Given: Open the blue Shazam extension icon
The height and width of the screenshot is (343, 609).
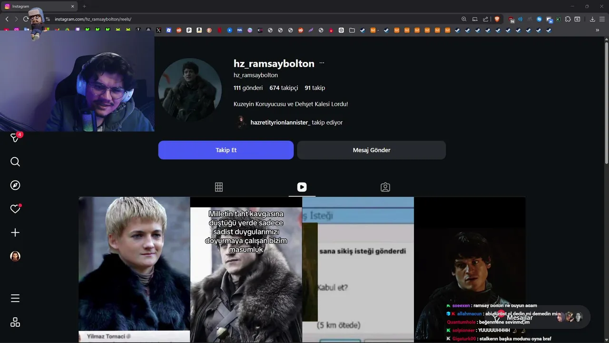Looking at the screenshot, I should [539, 19].
